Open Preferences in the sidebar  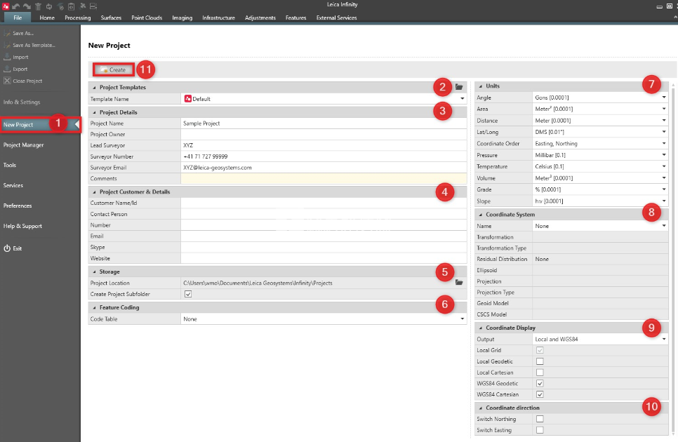[18, 206]
